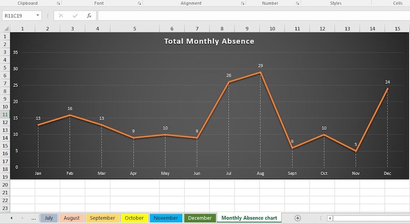Viewport: 410px width, 224px height.
Task: Switch to the August sheet tab
Action: (71, 218)
